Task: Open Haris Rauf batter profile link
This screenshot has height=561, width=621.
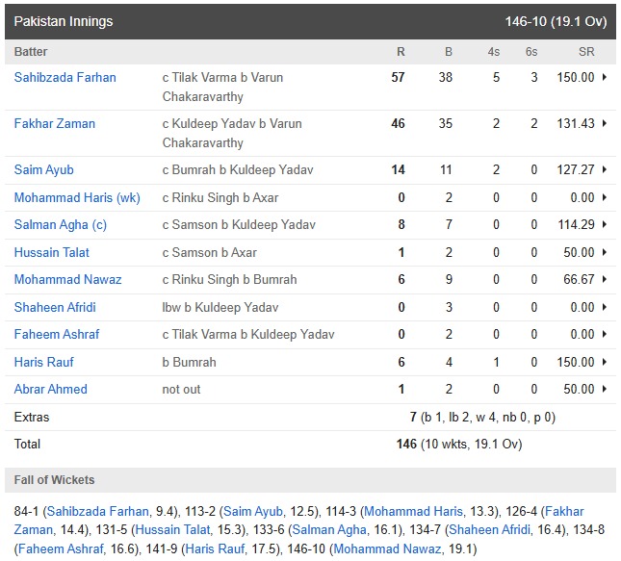Action: [43, 363]
